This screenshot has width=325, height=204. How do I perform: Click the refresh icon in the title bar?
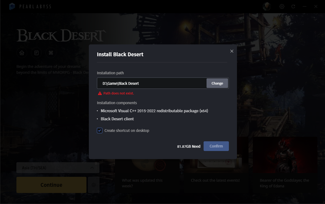(293, 6)
